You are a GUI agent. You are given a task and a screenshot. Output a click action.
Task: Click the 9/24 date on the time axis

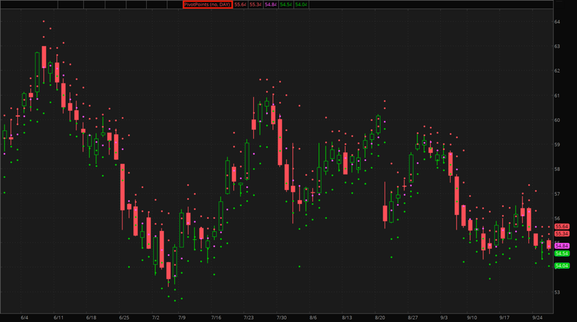538,318
